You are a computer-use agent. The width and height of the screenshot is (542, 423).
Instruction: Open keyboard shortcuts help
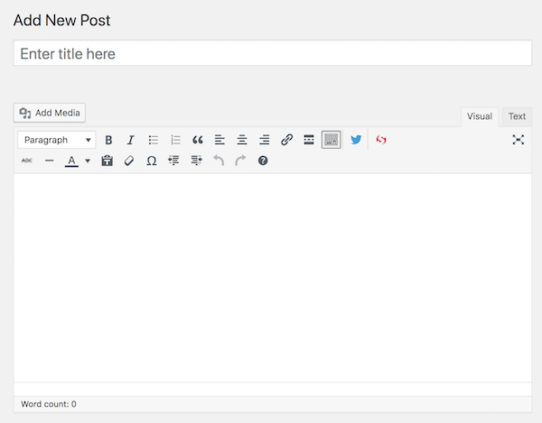[263, 161]
